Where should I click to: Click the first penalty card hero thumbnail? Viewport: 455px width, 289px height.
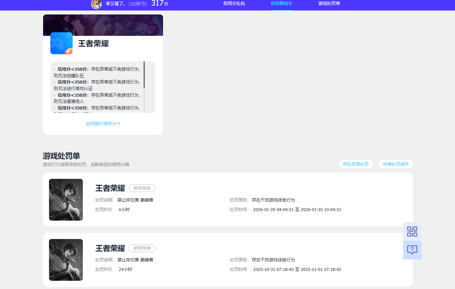click(66, 200)
